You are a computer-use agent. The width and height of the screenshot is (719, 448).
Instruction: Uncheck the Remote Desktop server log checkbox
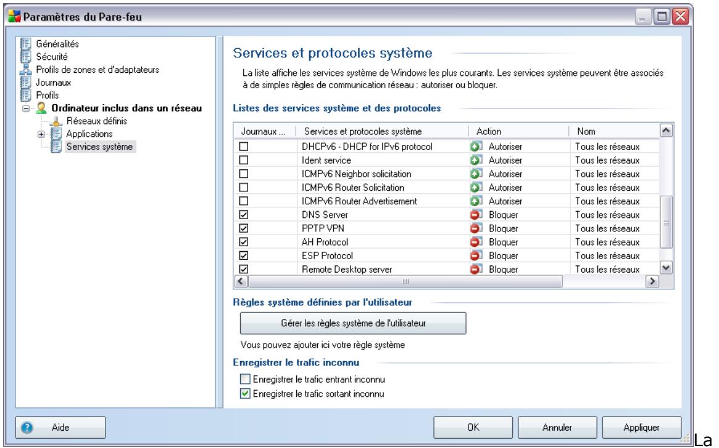pyautogui.click(x=244, y=269)
